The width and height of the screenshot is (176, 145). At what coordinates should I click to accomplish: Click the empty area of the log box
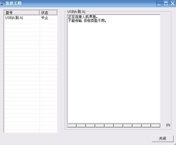[113, 73]
